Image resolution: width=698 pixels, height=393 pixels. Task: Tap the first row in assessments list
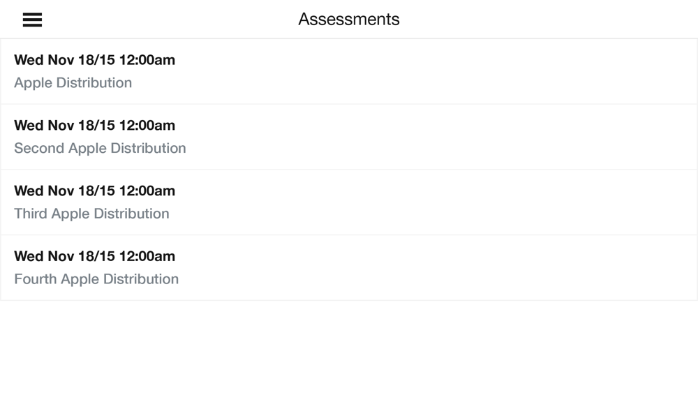pyautogui.click(x=349, y=71)
